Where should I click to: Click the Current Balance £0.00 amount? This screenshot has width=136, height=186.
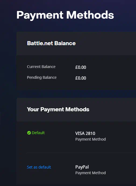click(81, 67)
